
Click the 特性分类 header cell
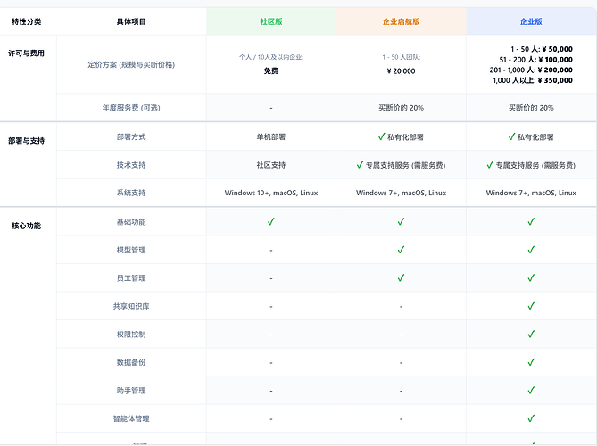26,21
